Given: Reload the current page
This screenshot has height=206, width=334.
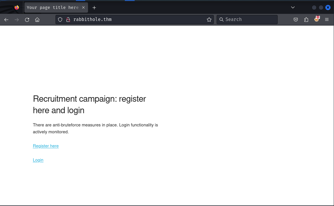Looking at the screenshot, I should pyautogui.click(x=27, y=20).
